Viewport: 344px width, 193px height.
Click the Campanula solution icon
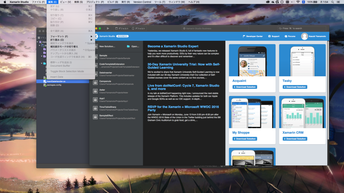pos(95,82)
